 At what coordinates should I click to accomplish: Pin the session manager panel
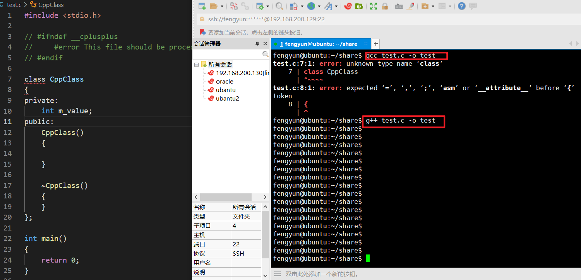(x=257, y=44)
